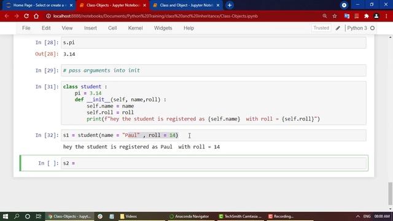Click the Python 3 kernel label
The width and height of the screenshot is (393, 221).
click(357, 28)
